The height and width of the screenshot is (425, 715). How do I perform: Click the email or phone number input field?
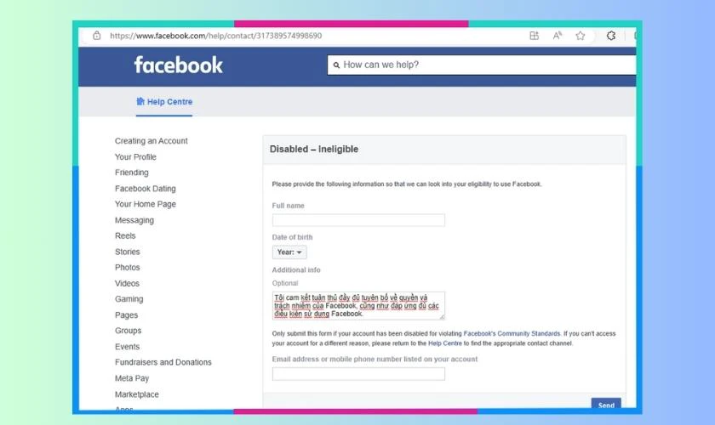[x=358, y=374]
